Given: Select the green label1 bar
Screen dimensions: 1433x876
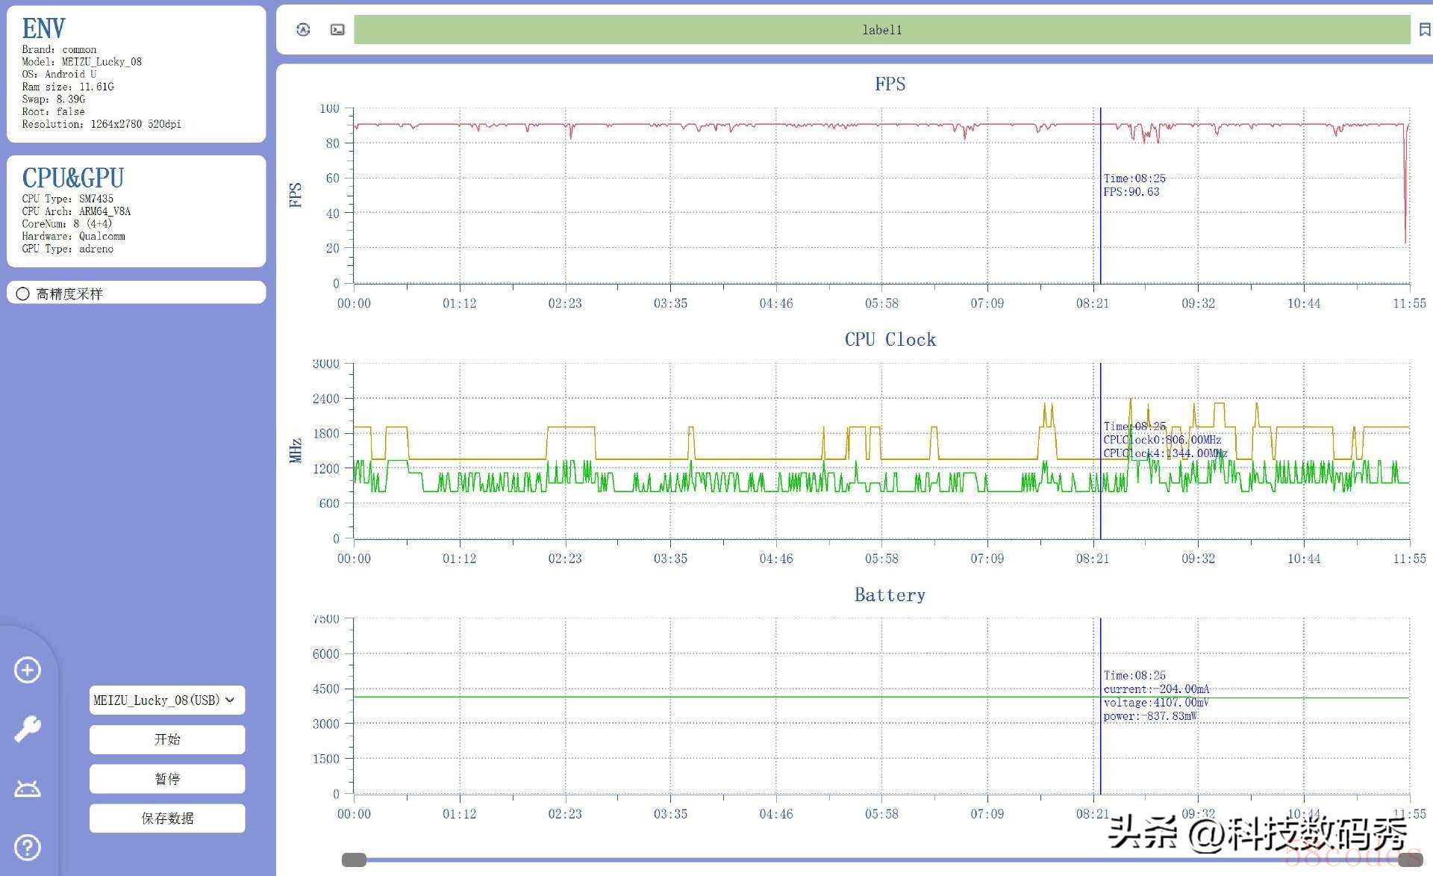Looking at the screenshot, I should point(881,30).
